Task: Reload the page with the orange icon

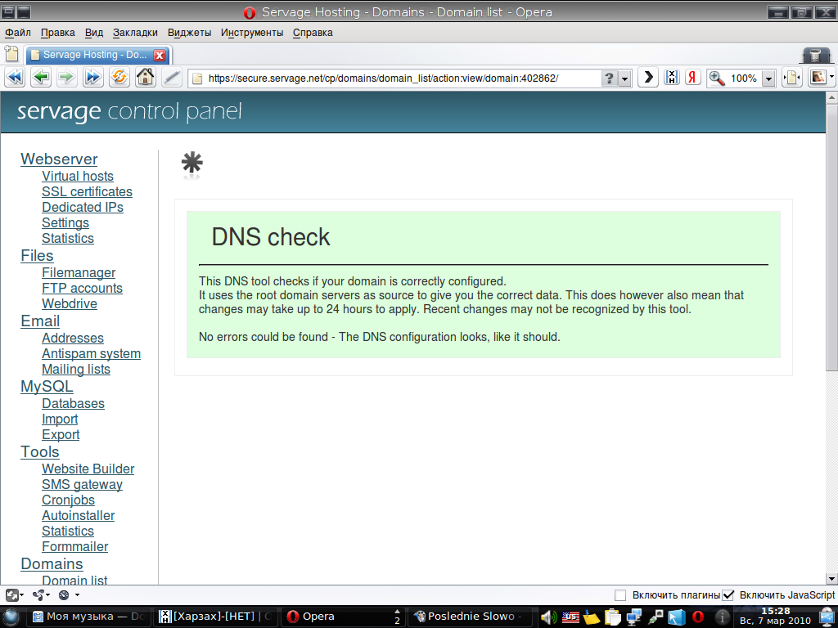Action: point(119,78)
